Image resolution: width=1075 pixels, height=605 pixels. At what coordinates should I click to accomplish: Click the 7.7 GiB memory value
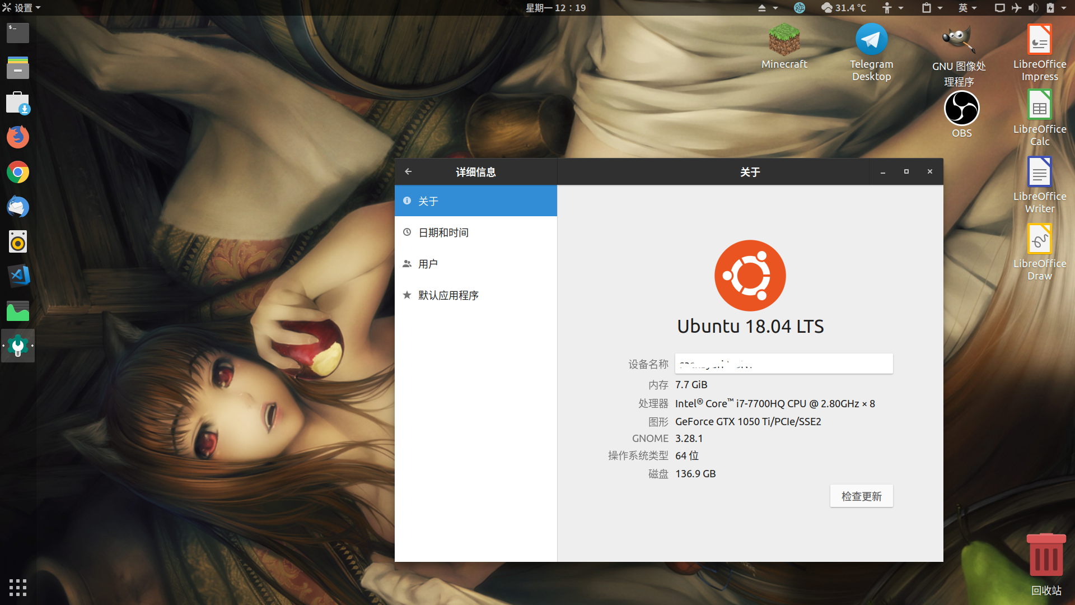click(x=691, y=385)
